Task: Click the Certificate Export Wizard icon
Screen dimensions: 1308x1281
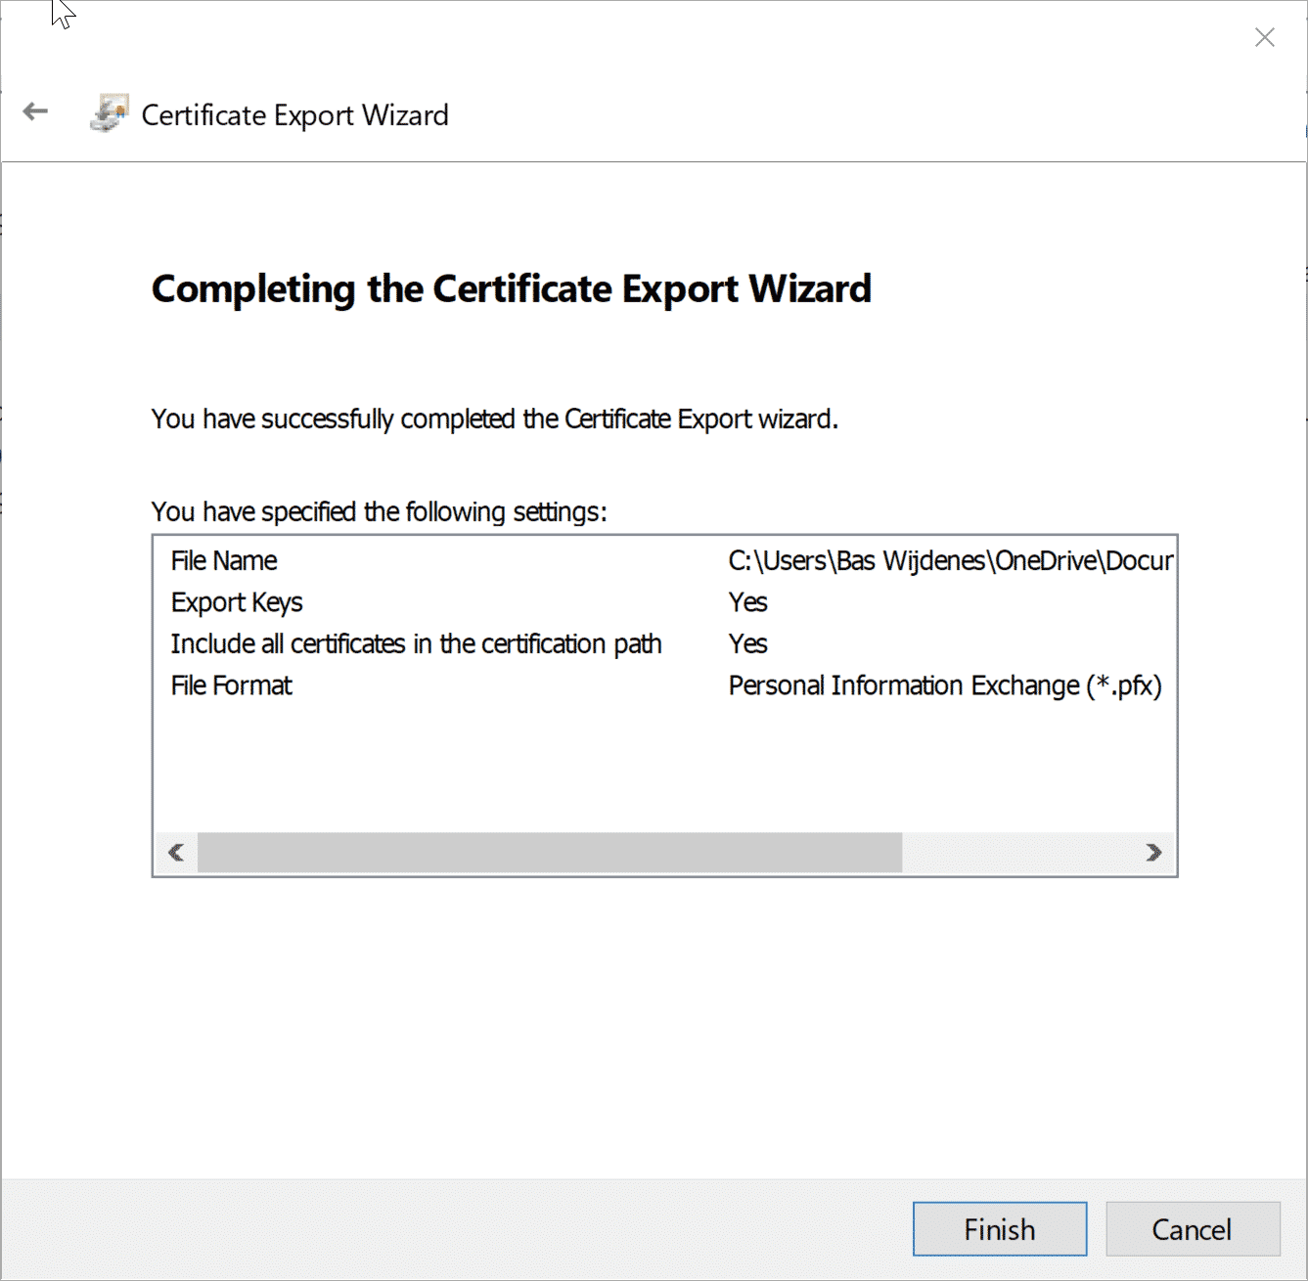Action: coord(108,111)
